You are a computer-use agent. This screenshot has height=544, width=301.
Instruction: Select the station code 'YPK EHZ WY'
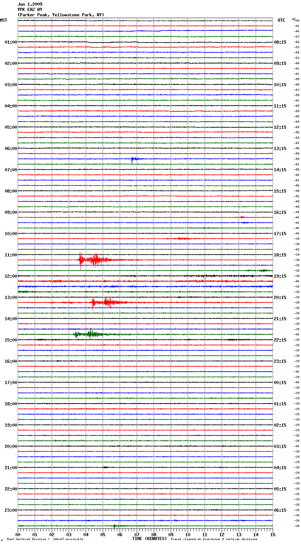pos(30,10)
